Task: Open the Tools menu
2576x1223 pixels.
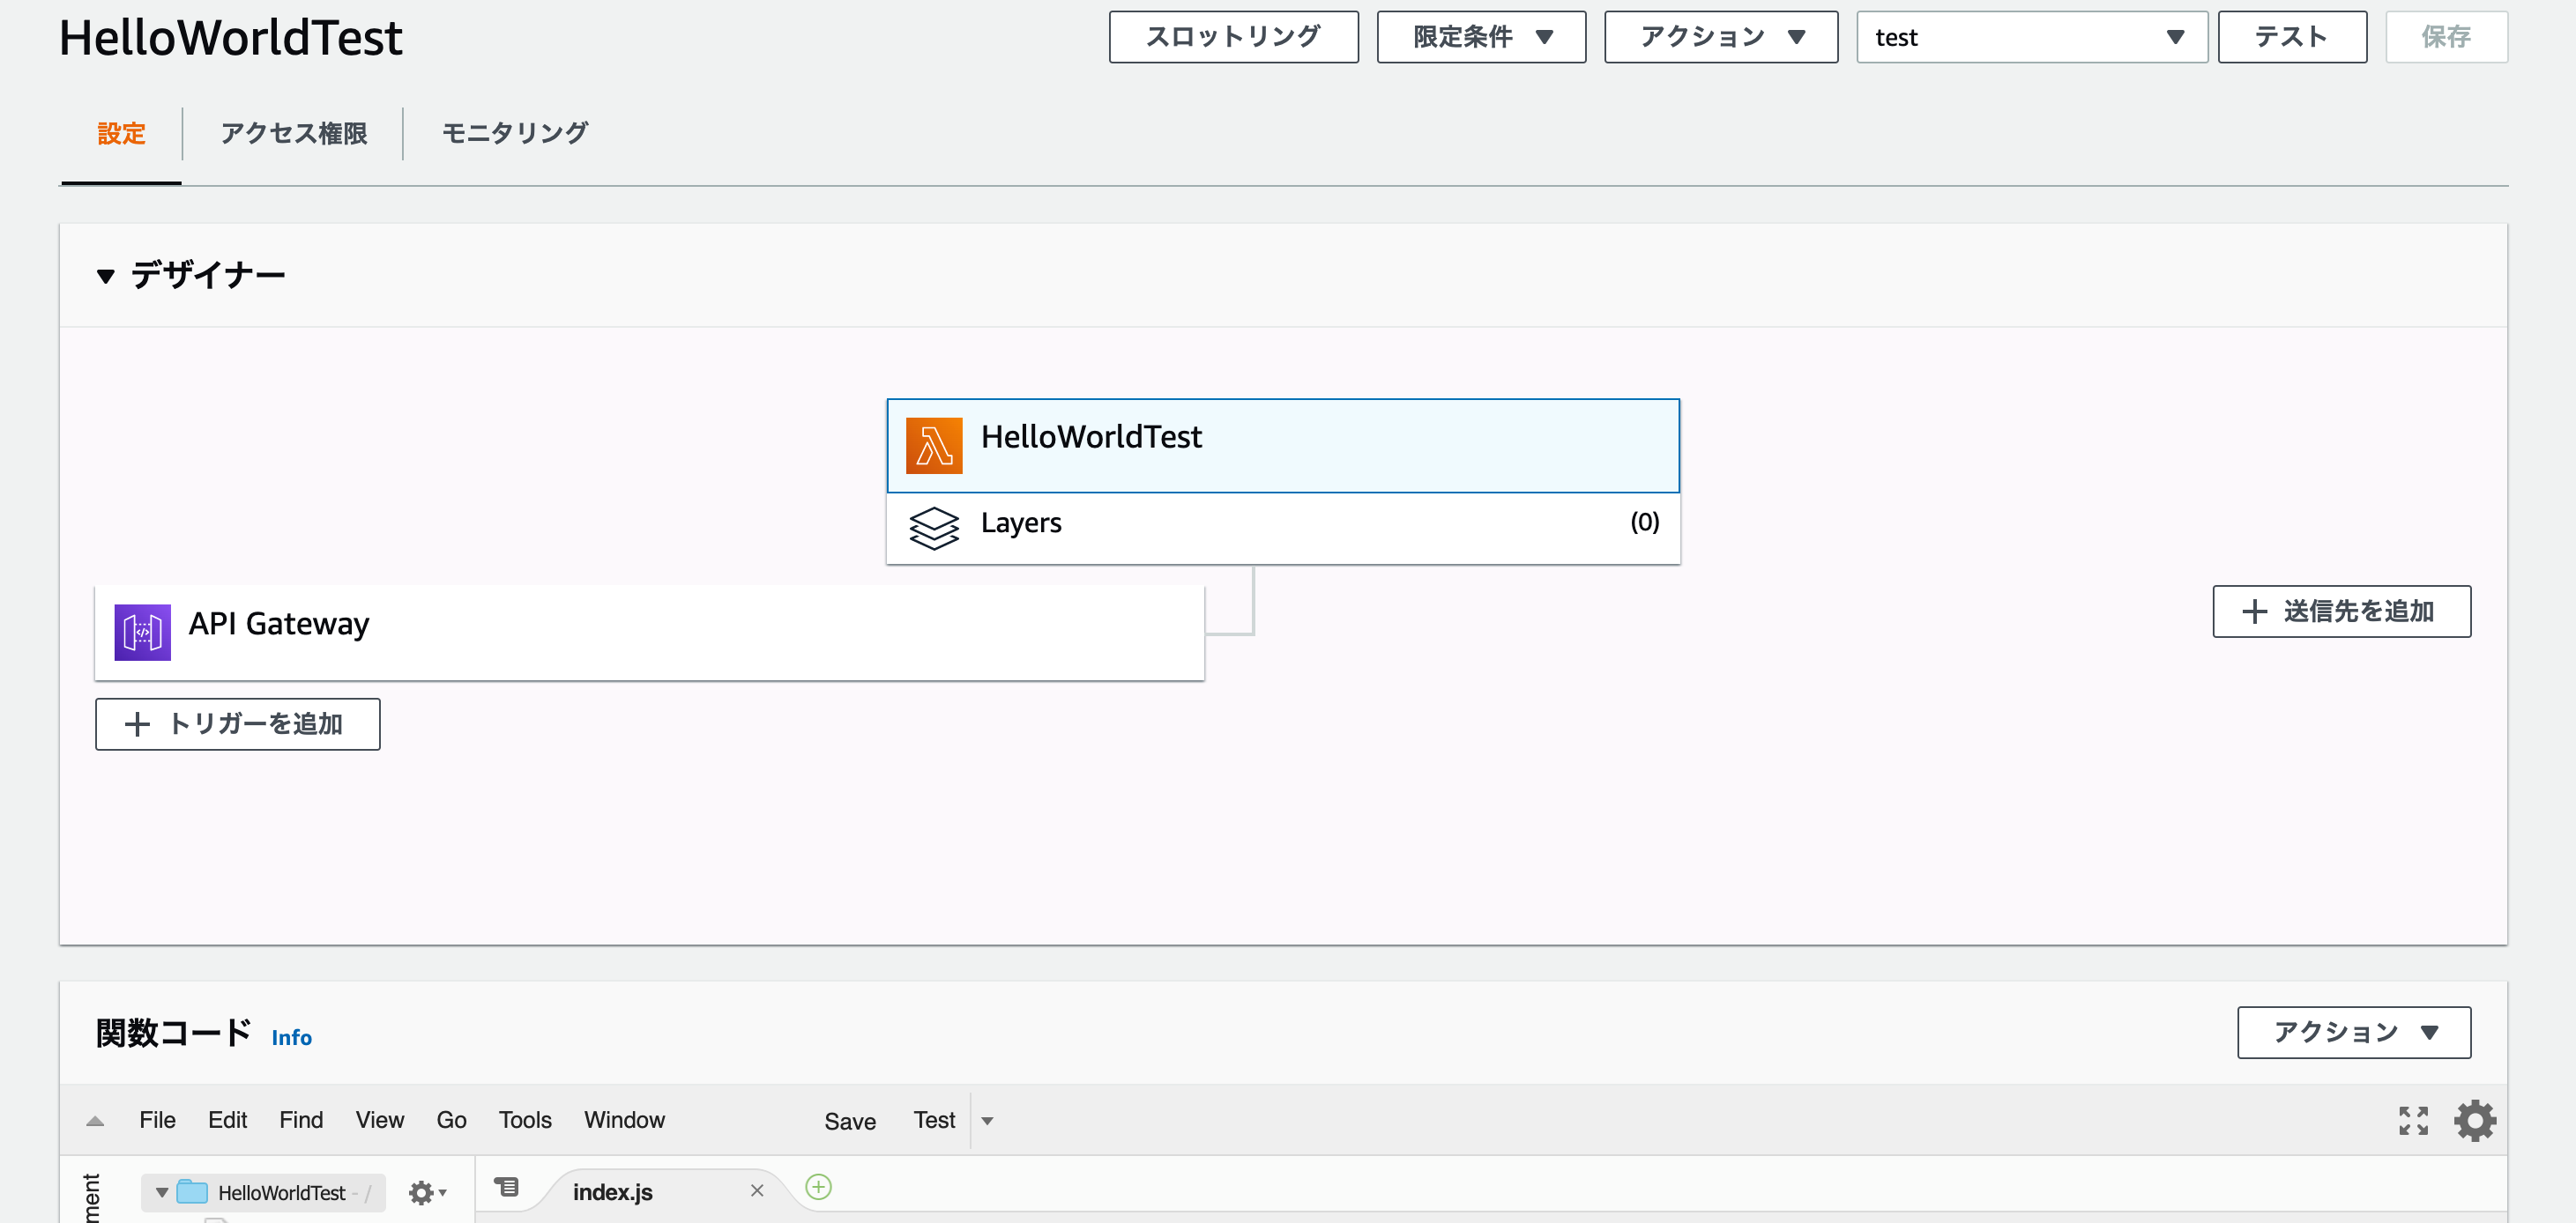Action: 524,1120
